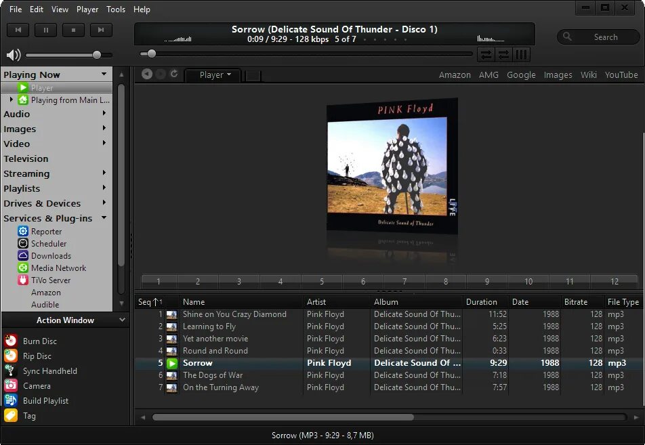
Task: Click the horizontal scrollbar of the playlist
Action: click(283, 417)
